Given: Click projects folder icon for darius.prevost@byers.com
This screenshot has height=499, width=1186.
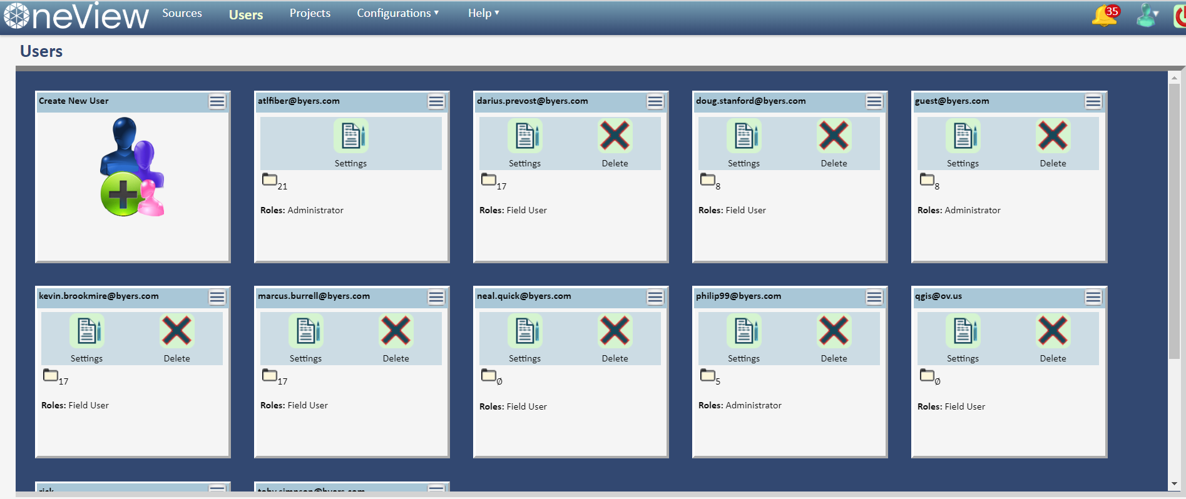Looking at the screenshot, I should point(488,179).
